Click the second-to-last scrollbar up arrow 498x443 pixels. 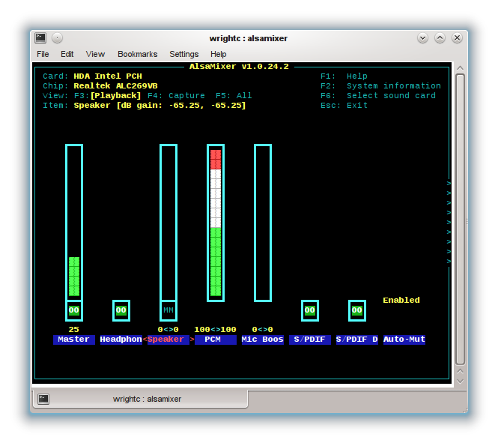coord(461,371)
